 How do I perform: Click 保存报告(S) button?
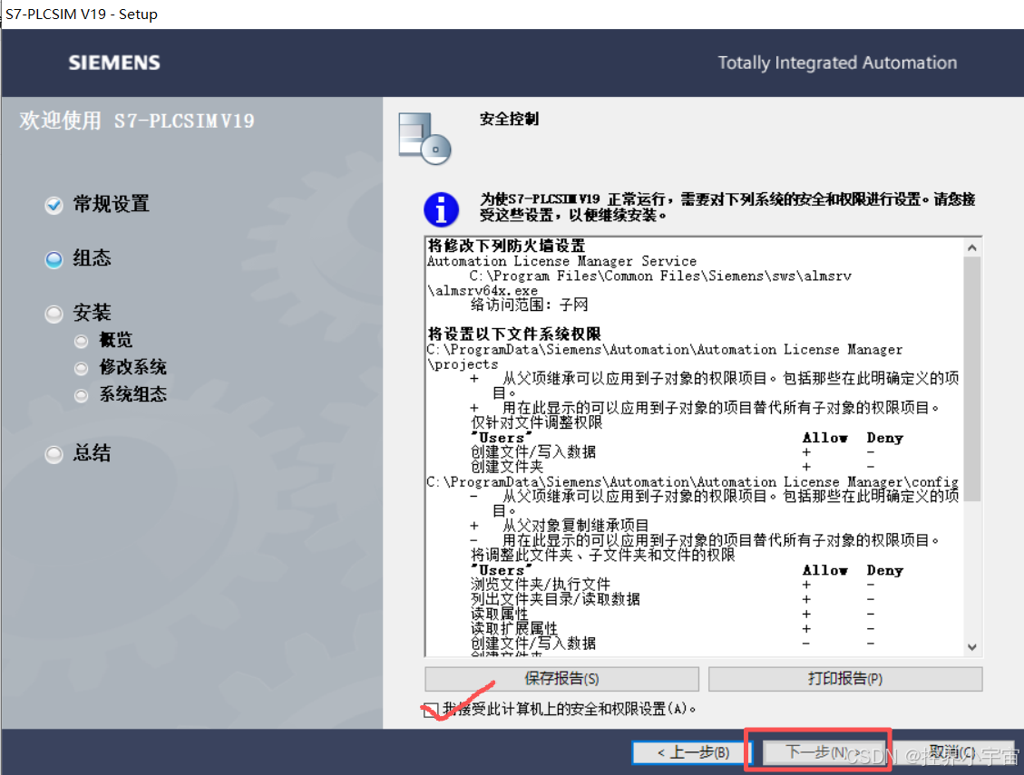coord(561,678)
